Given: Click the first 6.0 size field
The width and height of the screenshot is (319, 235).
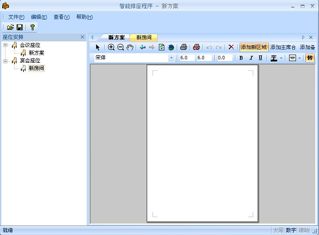Looking at the screenshot, I should pyautogui.click(x=187, y=58).
